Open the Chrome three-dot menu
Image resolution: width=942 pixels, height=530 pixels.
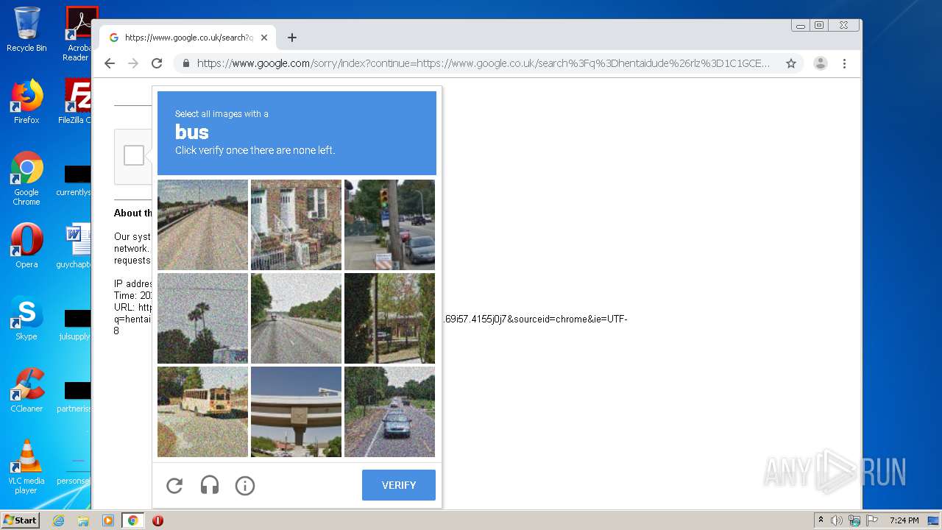click(x=844, y=63)
